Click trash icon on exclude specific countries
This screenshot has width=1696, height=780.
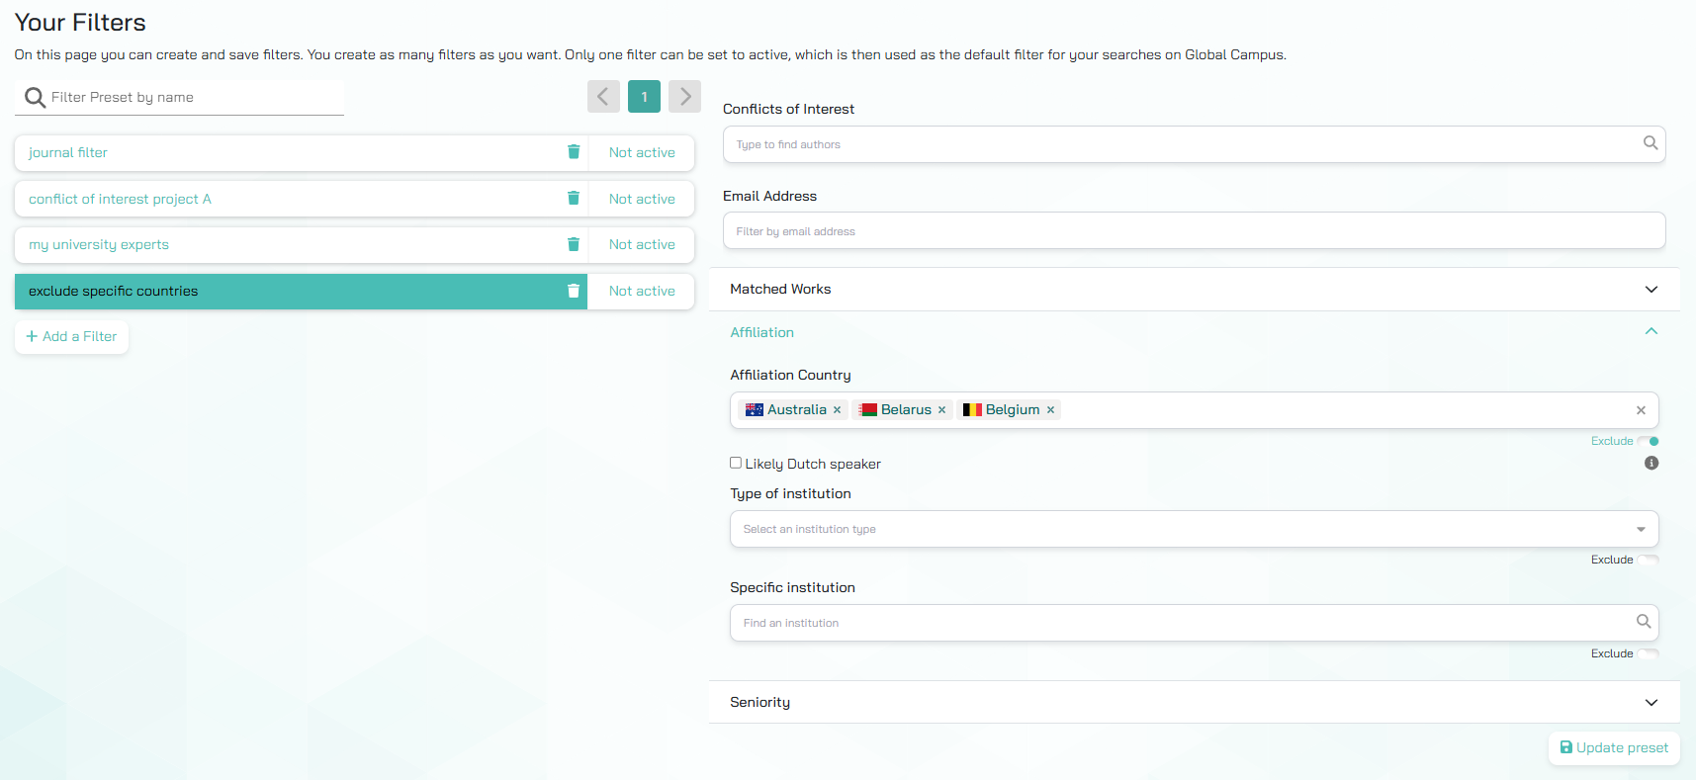pos(574,291)
